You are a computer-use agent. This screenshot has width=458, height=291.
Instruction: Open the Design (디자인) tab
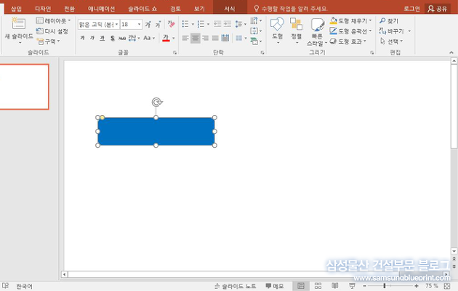coord(43,9)
